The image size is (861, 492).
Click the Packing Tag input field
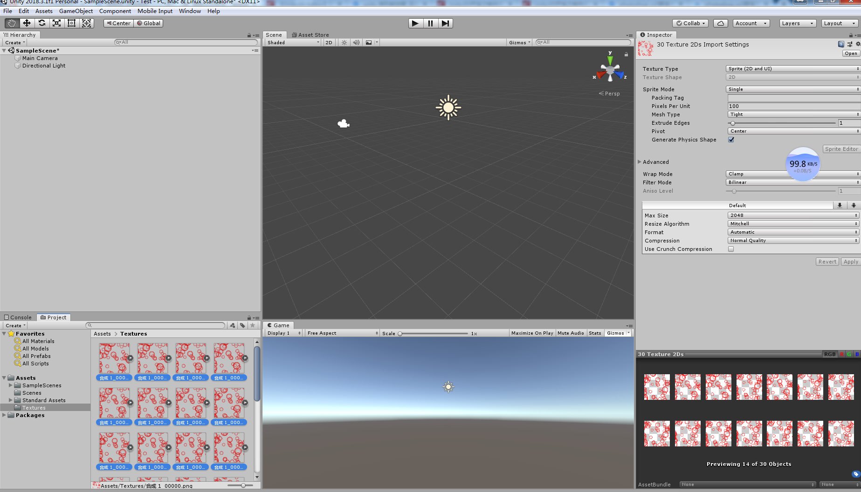794,98
